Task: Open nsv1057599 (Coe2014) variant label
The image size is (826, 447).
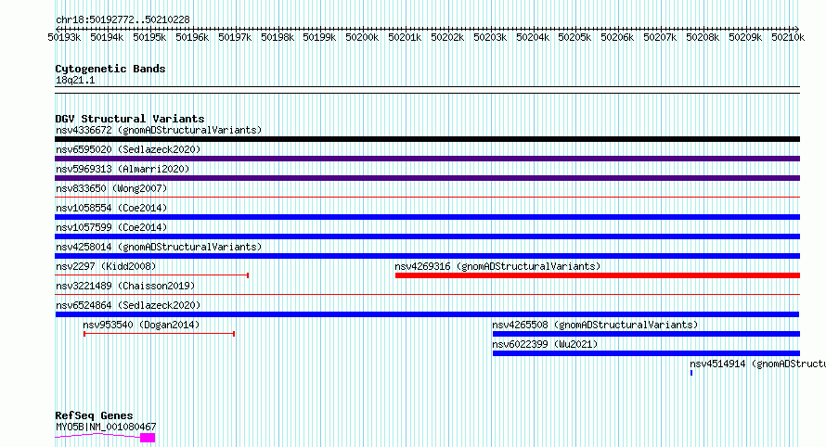Action: coord(111,227)
